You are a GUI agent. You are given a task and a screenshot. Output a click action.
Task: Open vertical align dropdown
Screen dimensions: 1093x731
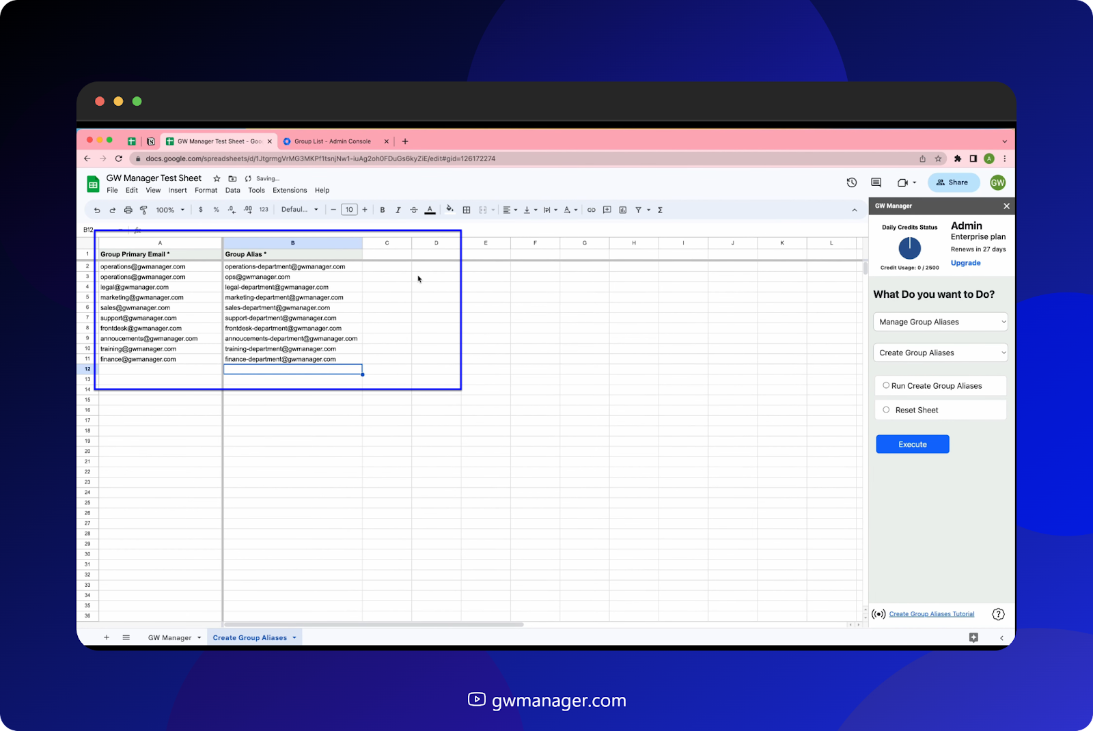tap(530, 210)
